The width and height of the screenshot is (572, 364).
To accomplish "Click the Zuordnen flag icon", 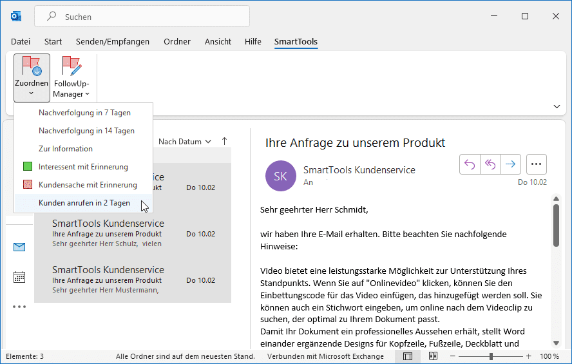I will point(32,66).
